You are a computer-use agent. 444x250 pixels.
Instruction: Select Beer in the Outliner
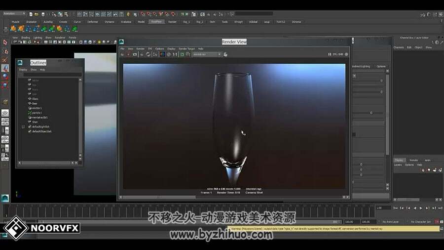pos(35,103)
